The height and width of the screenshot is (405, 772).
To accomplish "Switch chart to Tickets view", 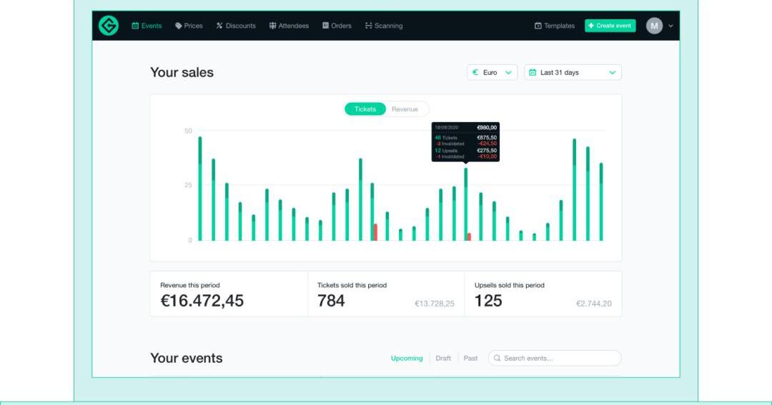I will click(x=365, y=109).
